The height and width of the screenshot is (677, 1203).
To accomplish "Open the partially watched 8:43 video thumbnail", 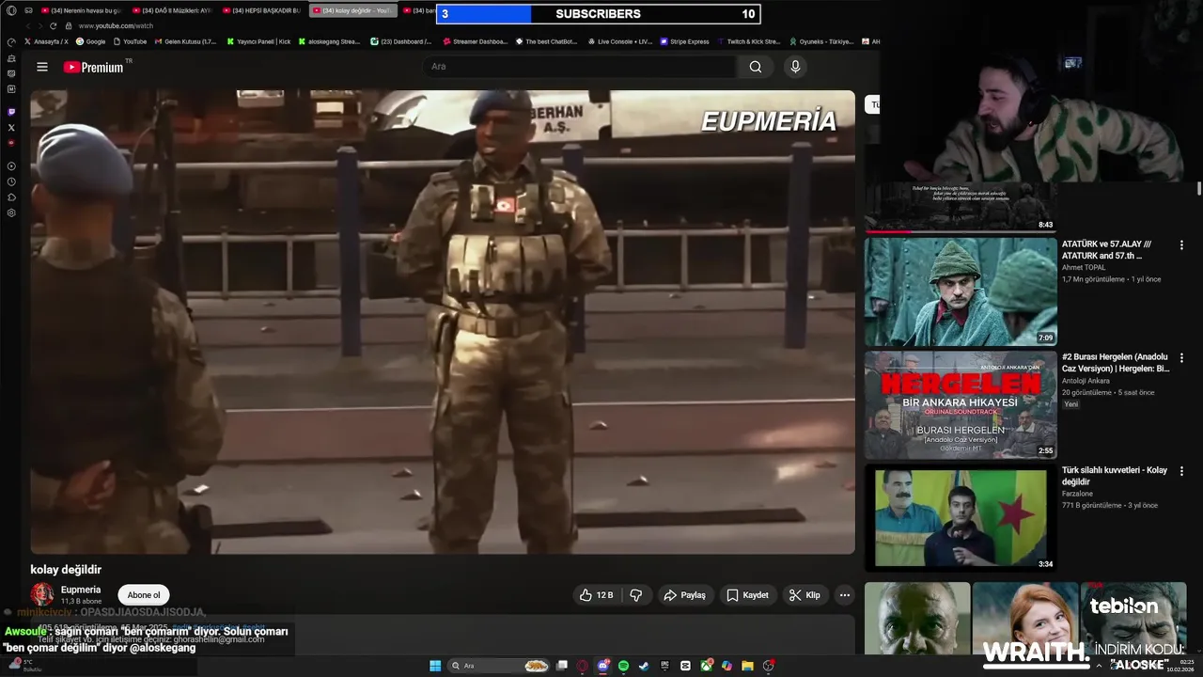I will [961, 208].
